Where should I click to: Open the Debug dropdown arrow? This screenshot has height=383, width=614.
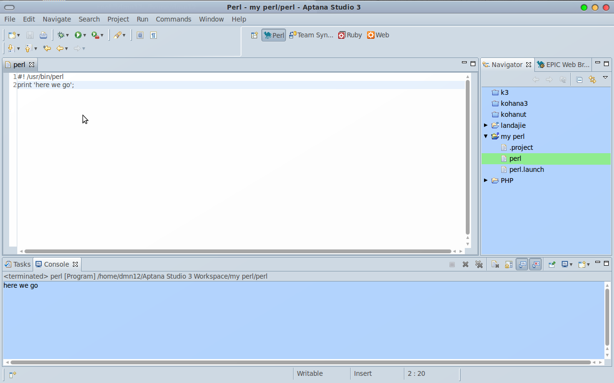point(67,35)
